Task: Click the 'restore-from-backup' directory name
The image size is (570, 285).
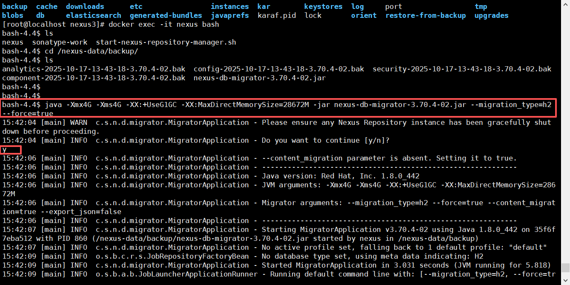Action: [425, 15]
